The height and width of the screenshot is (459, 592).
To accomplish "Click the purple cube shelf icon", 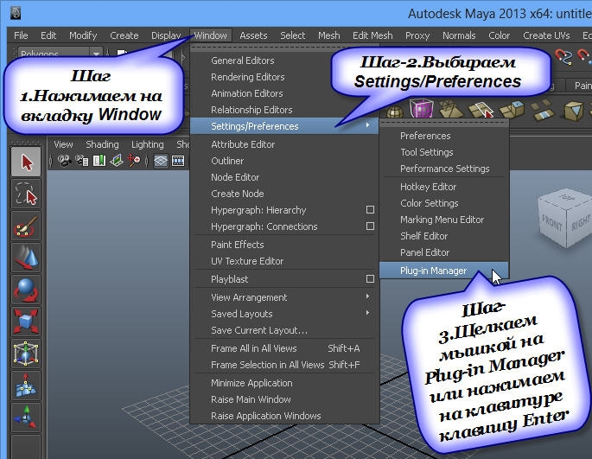I will pos(422,108).
